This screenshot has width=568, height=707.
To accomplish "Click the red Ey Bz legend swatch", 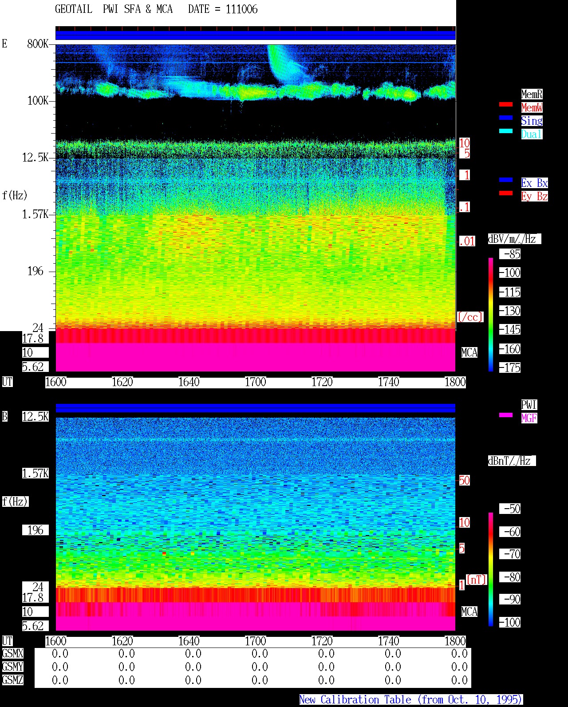I will tap(506, 194).
